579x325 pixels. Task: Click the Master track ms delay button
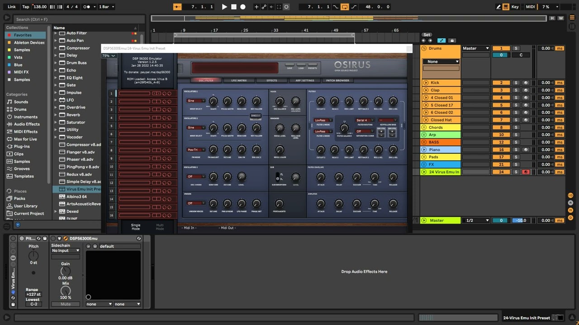(560, 220)
